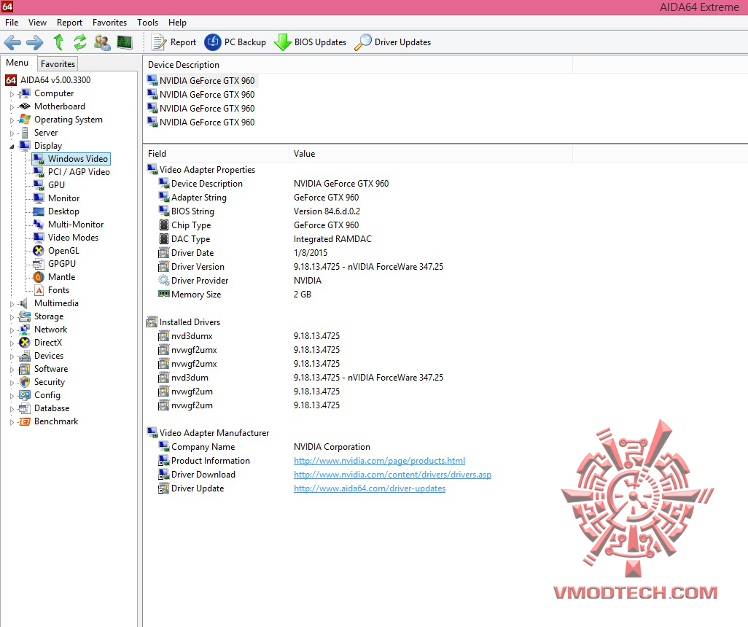Open the View menu
The image size is (748, 627).
click(37, 23)
